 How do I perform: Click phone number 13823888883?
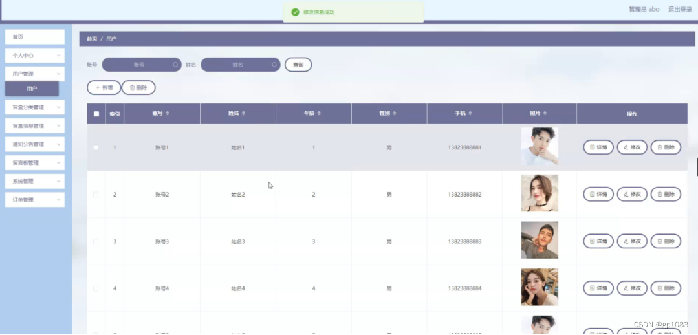tap(464, 242)
